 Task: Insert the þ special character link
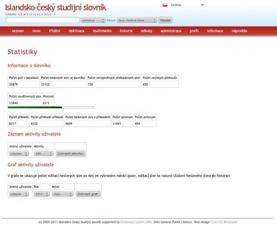(x=22, y=14)
